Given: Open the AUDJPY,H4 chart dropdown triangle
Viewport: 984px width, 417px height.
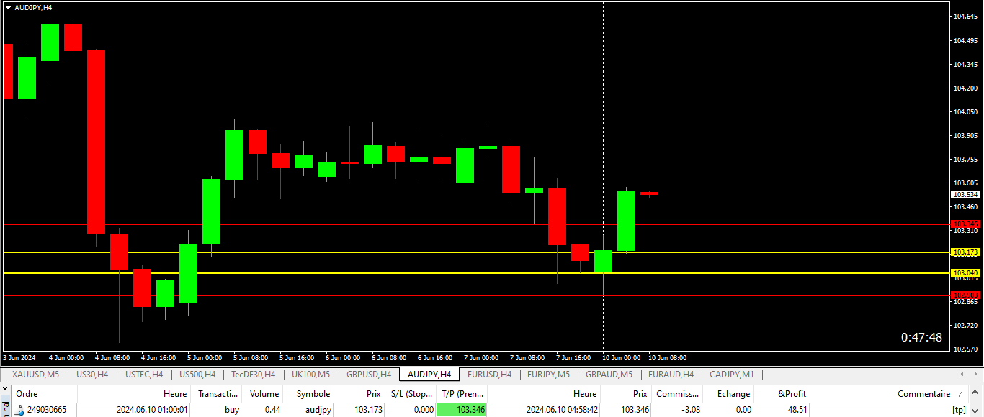Looking at the screenshot, I should click(x=8, y=7).
